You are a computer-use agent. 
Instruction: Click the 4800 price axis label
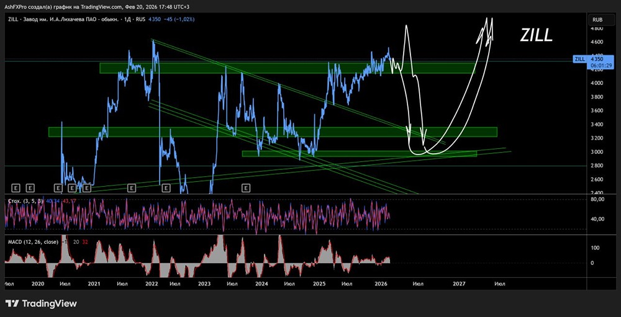point(597,29)
